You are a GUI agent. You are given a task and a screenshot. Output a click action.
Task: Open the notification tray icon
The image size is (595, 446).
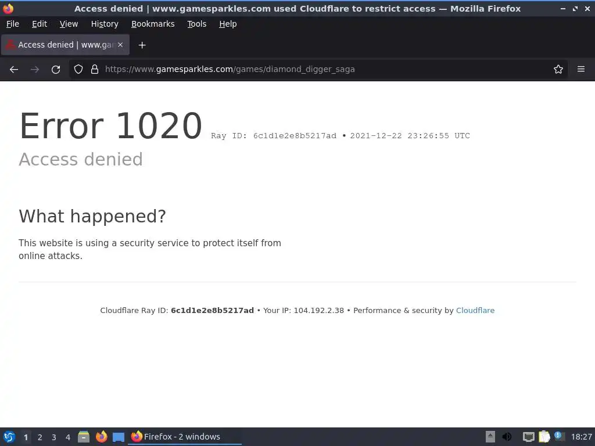tap(559, 436)
